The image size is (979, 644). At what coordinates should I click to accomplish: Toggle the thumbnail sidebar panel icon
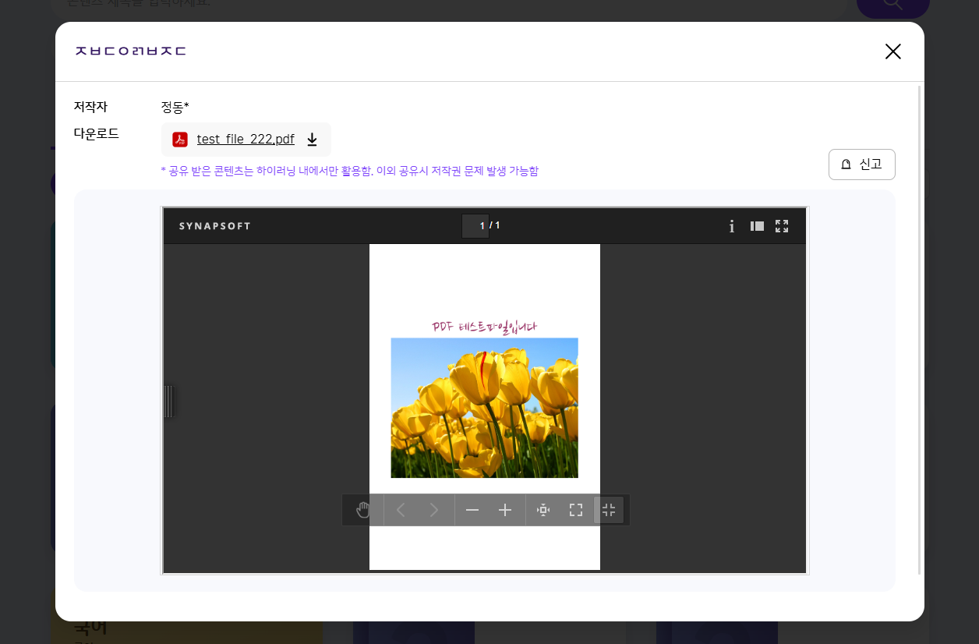pyautogui.click(x=757, y=226)
